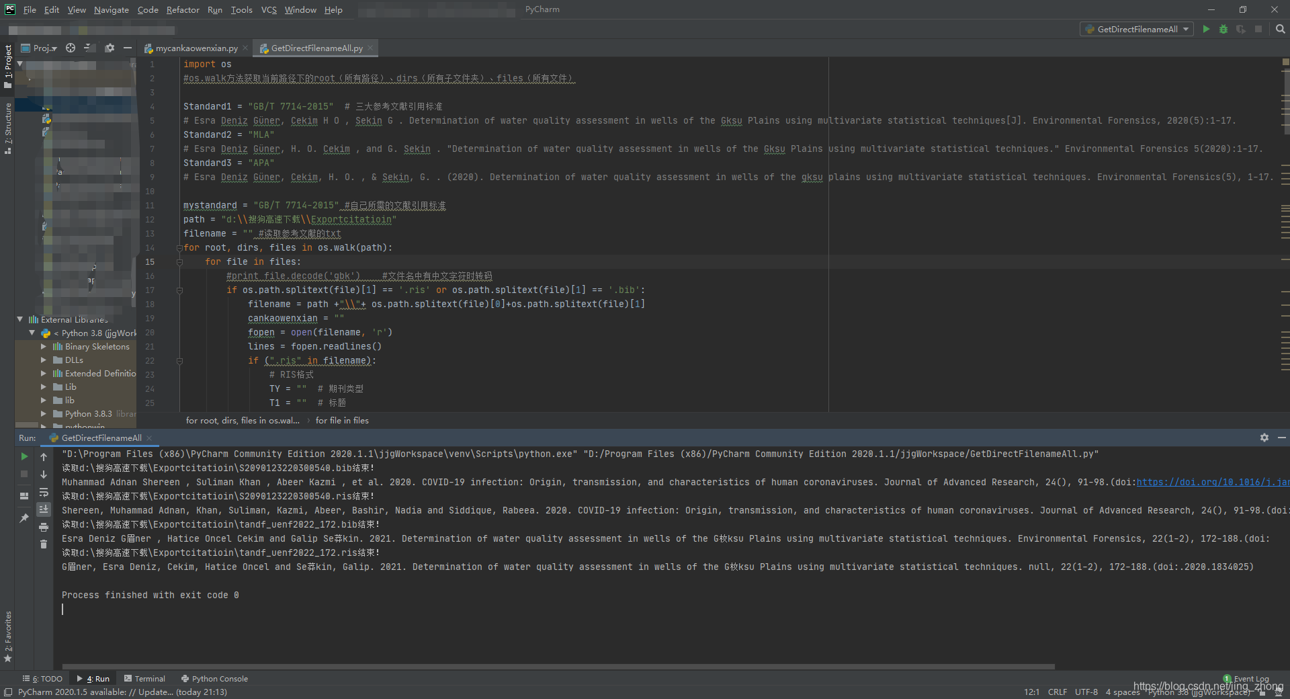Screen dimensions: 1290x699
Task: Click the horizontal scrollbar in Run console
Action: pos(558,667)
